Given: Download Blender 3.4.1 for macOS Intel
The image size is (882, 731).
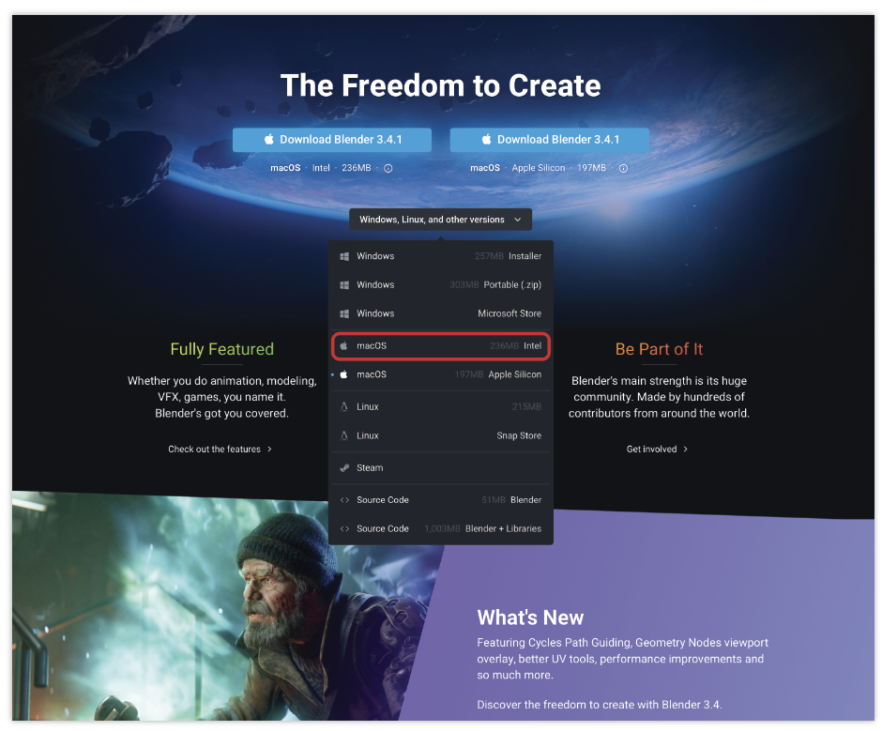Looking at the screenshot, I should coord(332,140).
